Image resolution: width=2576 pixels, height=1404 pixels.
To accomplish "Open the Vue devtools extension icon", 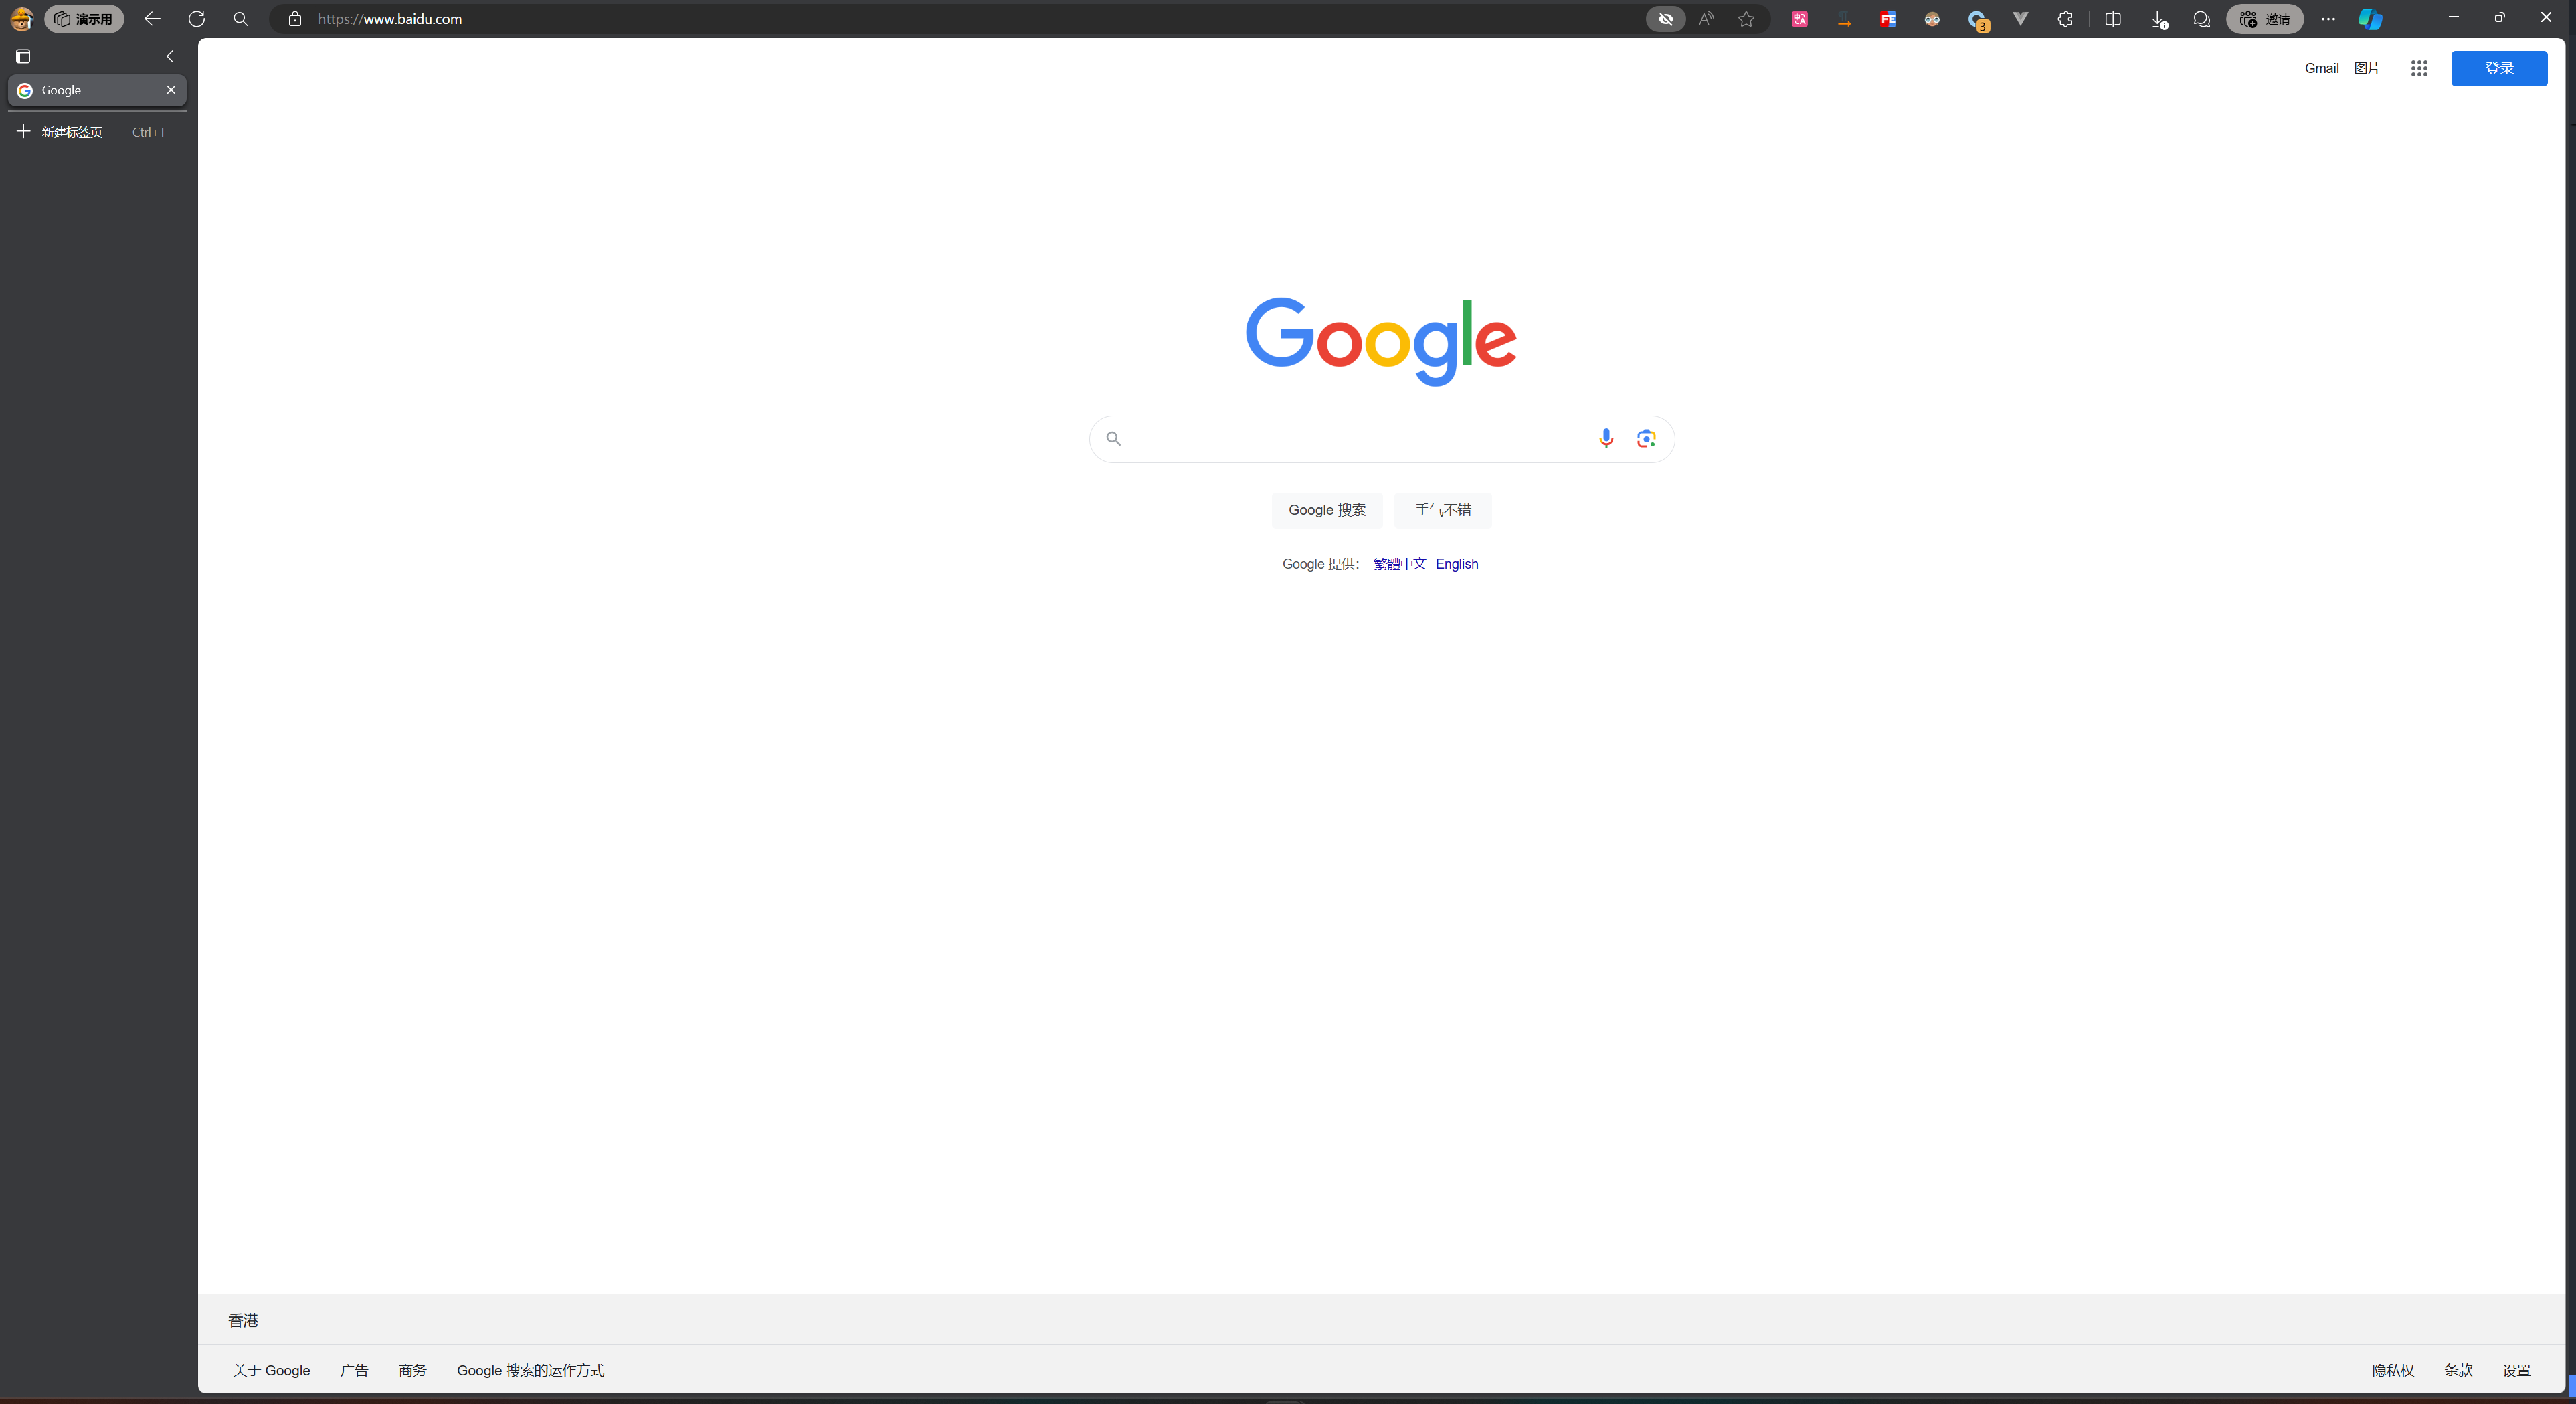I will [x=2020, y=19].
